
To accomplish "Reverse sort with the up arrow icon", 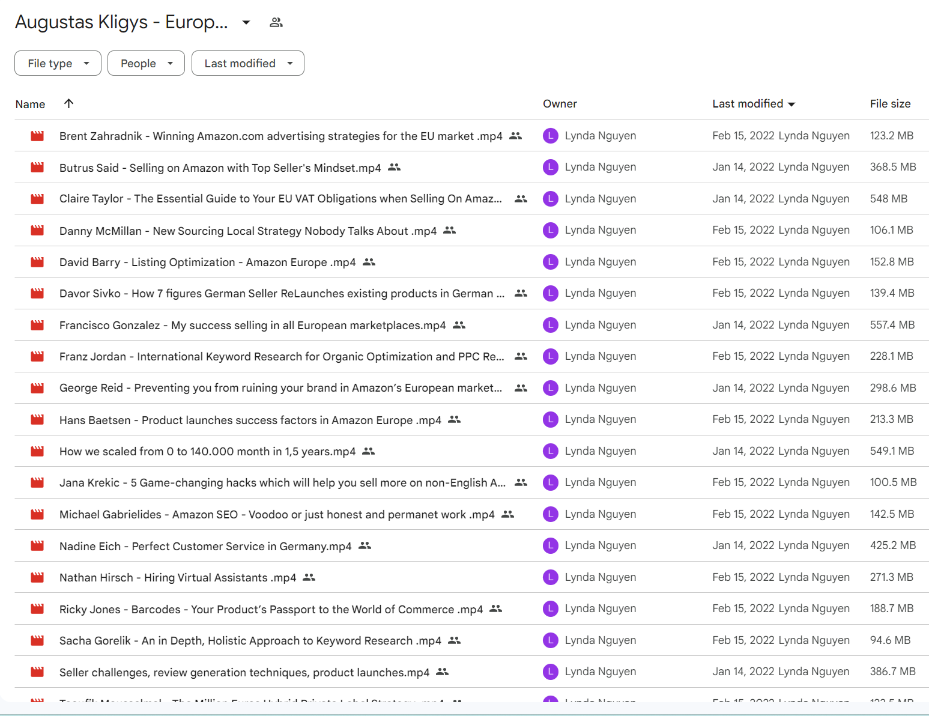I will coord(69,103).
